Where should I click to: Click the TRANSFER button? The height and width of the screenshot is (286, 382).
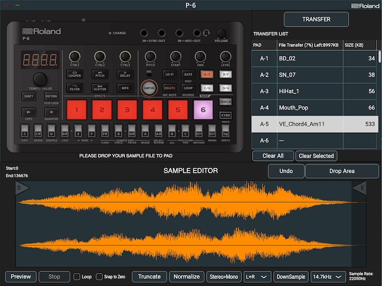(x=316, y=19)
